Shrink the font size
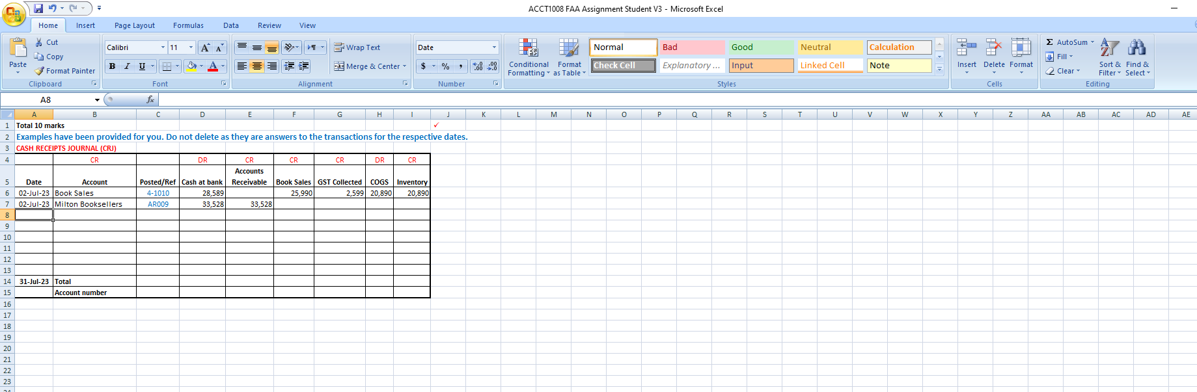Viewport: 1197px width, 392px height. [219, 47]
